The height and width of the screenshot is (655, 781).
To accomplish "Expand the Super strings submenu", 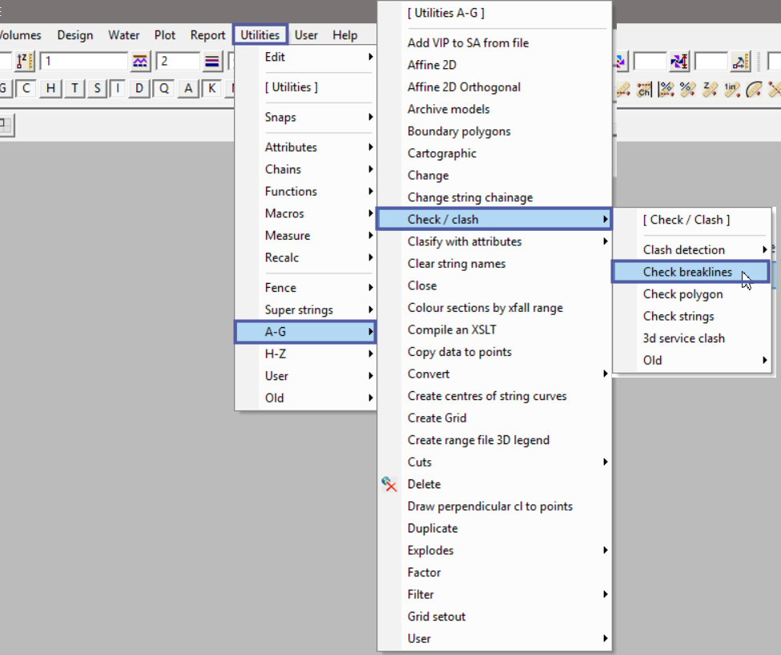I will pyautogui.click(x=306, y=309).
